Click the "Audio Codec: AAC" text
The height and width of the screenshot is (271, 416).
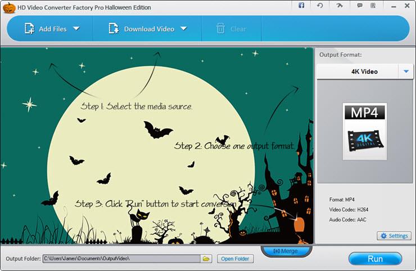[347, 220]
